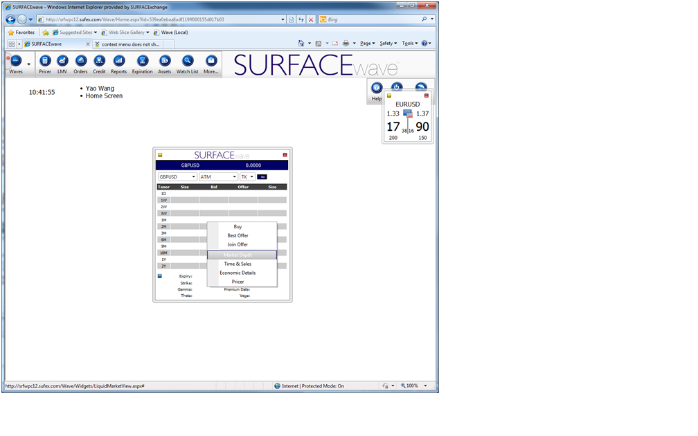Click the Home icon in command bar
The width and height of the screenshot is (698, 436).
click(301, 44)
